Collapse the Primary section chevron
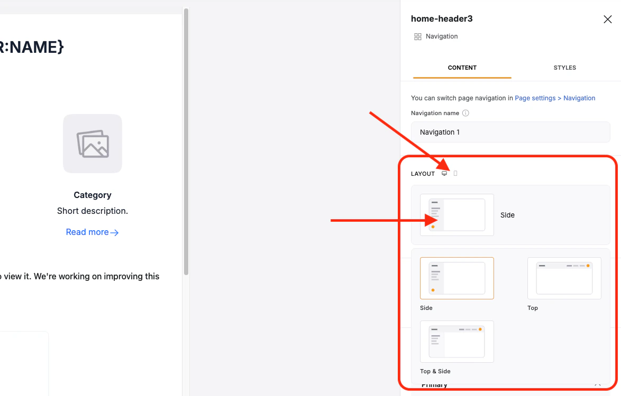 [598, 384]
